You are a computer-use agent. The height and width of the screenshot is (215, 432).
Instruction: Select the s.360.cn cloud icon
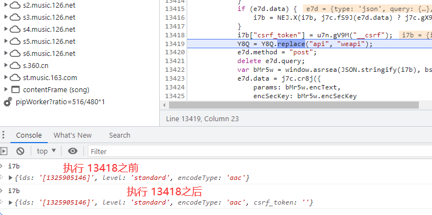[15, 66]
